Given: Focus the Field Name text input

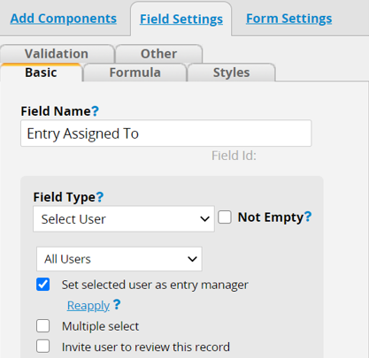Looking at the screenshot, I should pyautogui.click(x=166, y=133).
